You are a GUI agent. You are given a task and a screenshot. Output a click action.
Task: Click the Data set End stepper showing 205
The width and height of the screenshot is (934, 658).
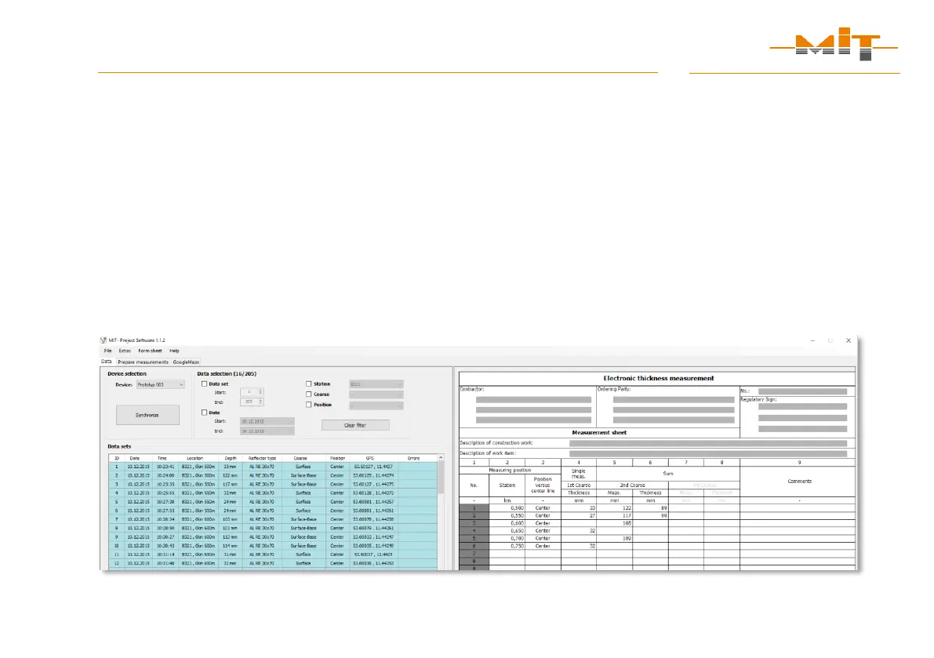[x=252, y=402]
